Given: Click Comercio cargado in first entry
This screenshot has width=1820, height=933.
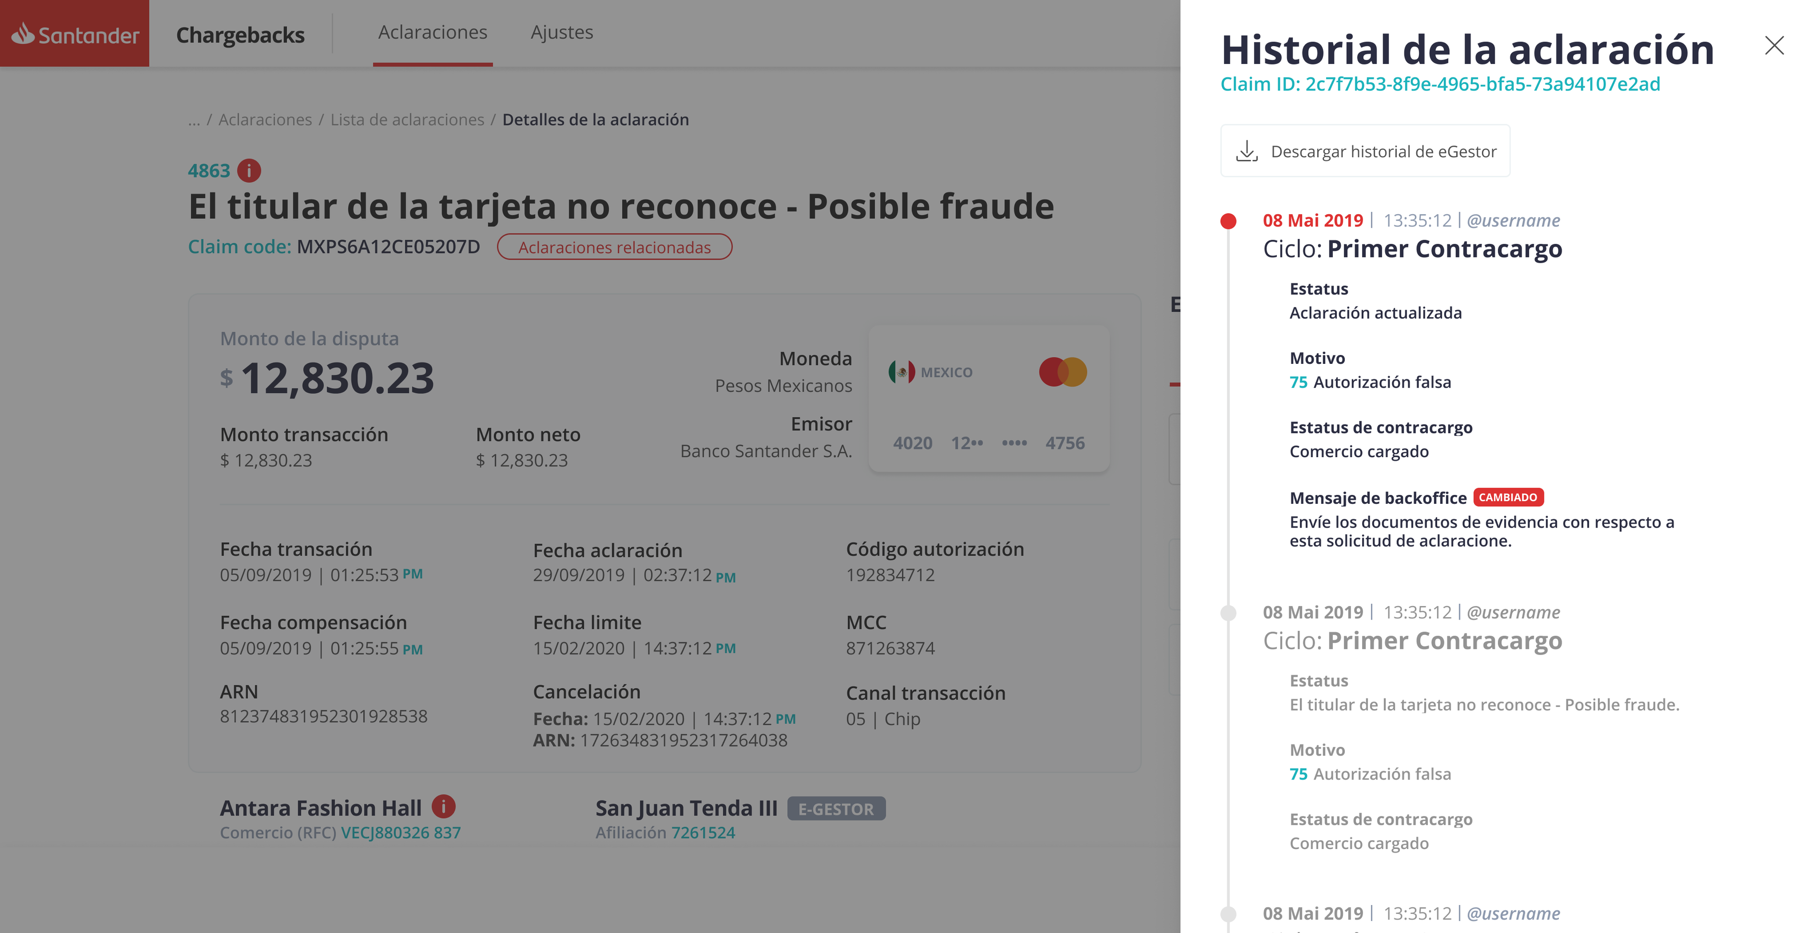Looking at the screenshot, I should (x=1359, y=452).
